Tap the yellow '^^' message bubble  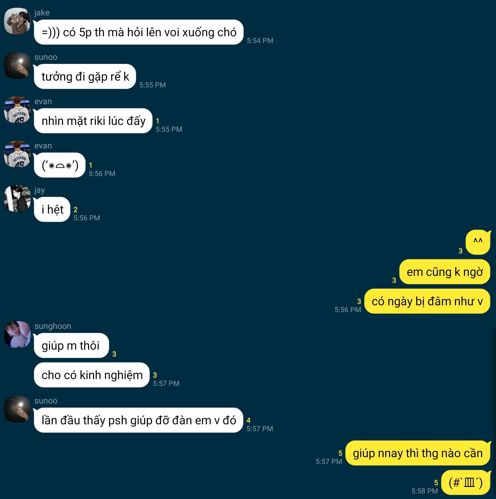pos(478,242)
